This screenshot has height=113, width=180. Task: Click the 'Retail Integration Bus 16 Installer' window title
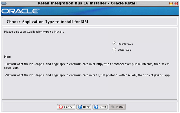(87, 3)
